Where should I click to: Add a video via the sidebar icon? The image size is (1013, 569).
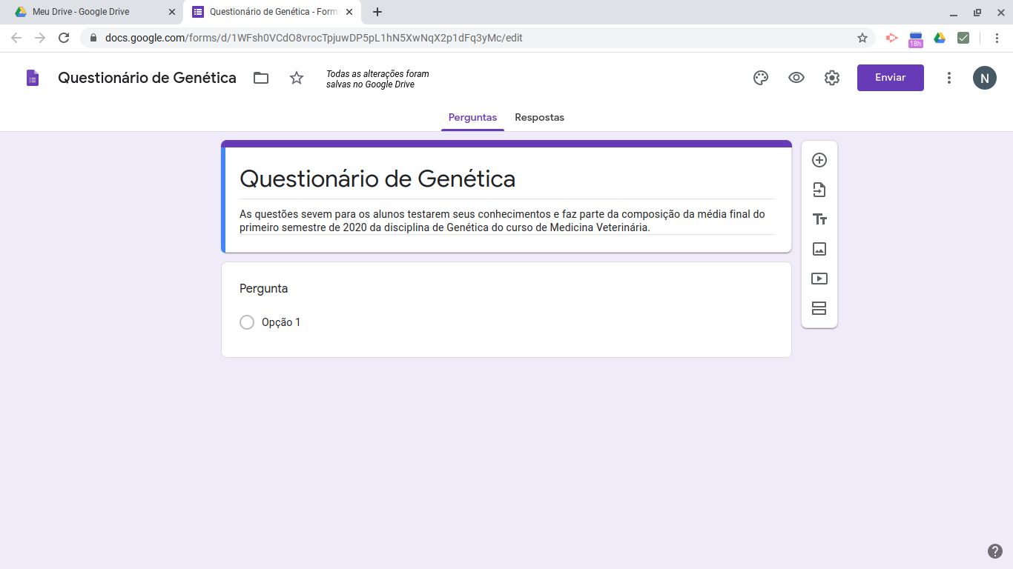click(x=819, y=279)
